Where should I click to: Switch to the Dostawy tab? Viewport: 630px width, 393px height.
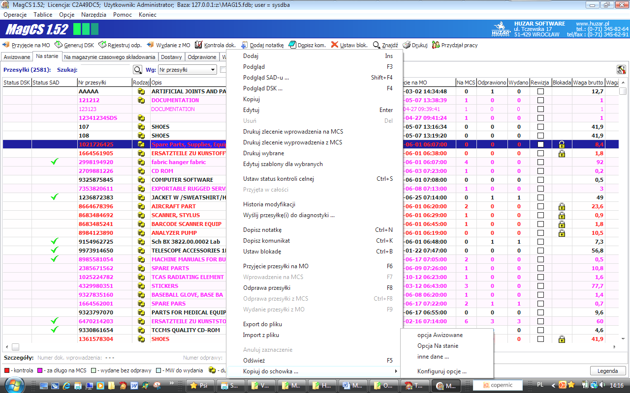(171, 57)
